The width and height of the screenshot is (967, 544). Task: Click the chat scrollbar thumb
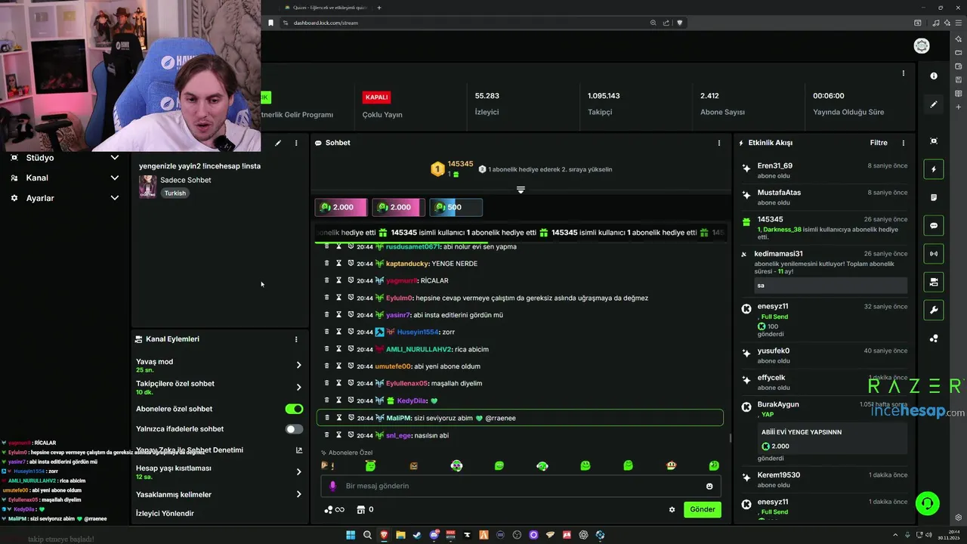[x=730, y=437]
